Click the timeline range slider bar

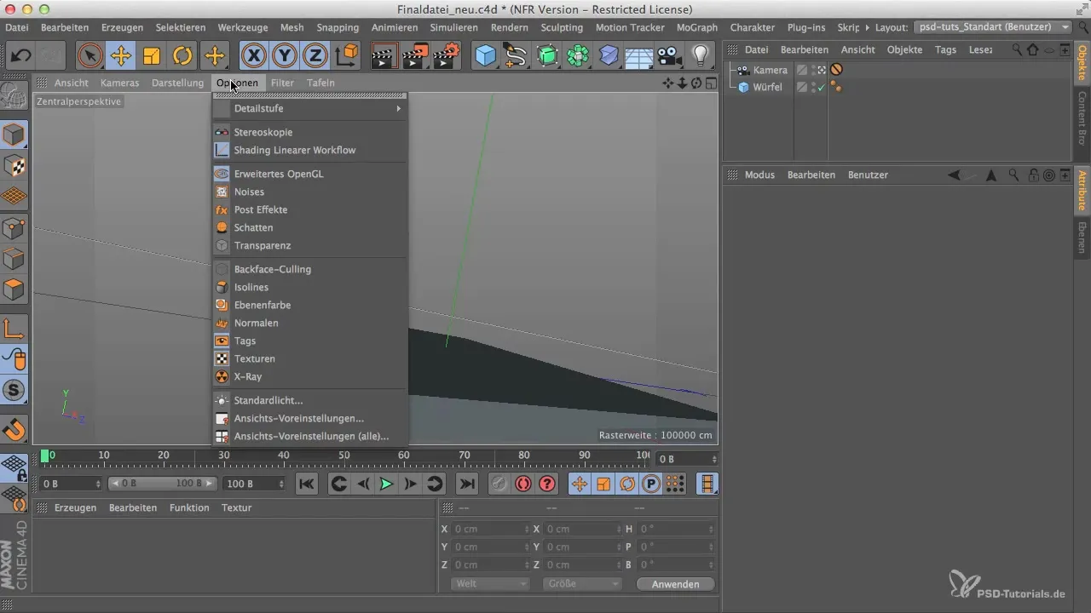[x=162, y=484]
